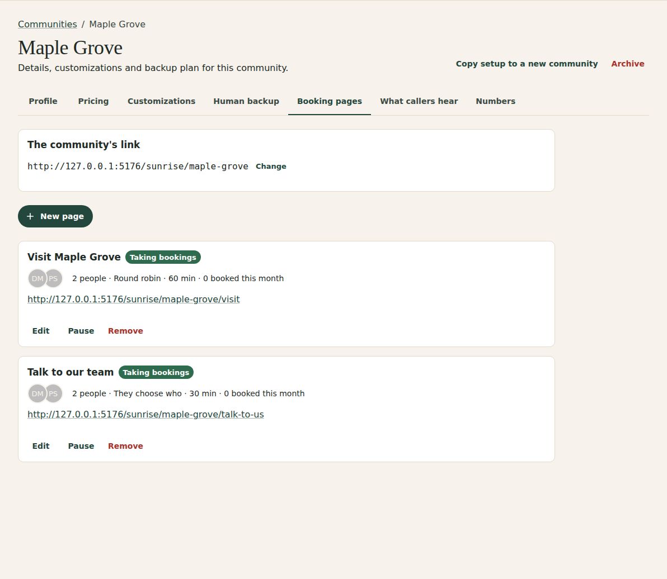
Task: Edit the Visit Maple Grove page
Action: tap(41, 331)
